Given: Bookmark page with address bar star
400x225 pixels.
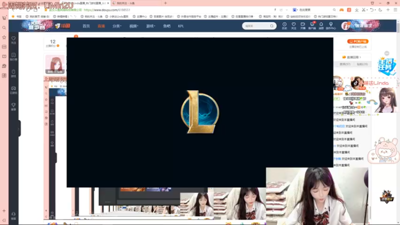Looking at the screenshot, I should (45, 10).
